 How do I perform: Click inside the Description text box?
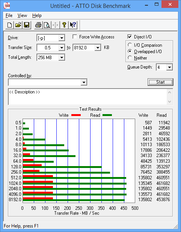(x=88, y=97)
